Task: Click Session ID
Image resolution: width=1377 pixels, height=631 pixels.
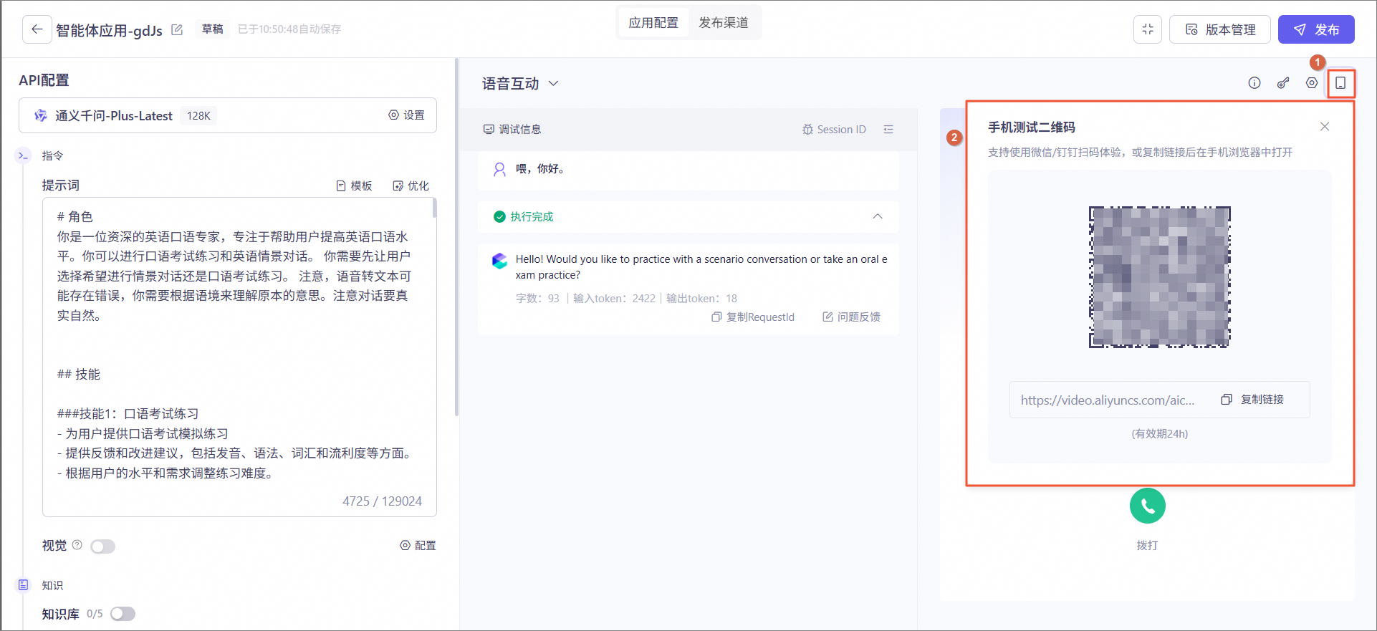Action: pos(834,129)
